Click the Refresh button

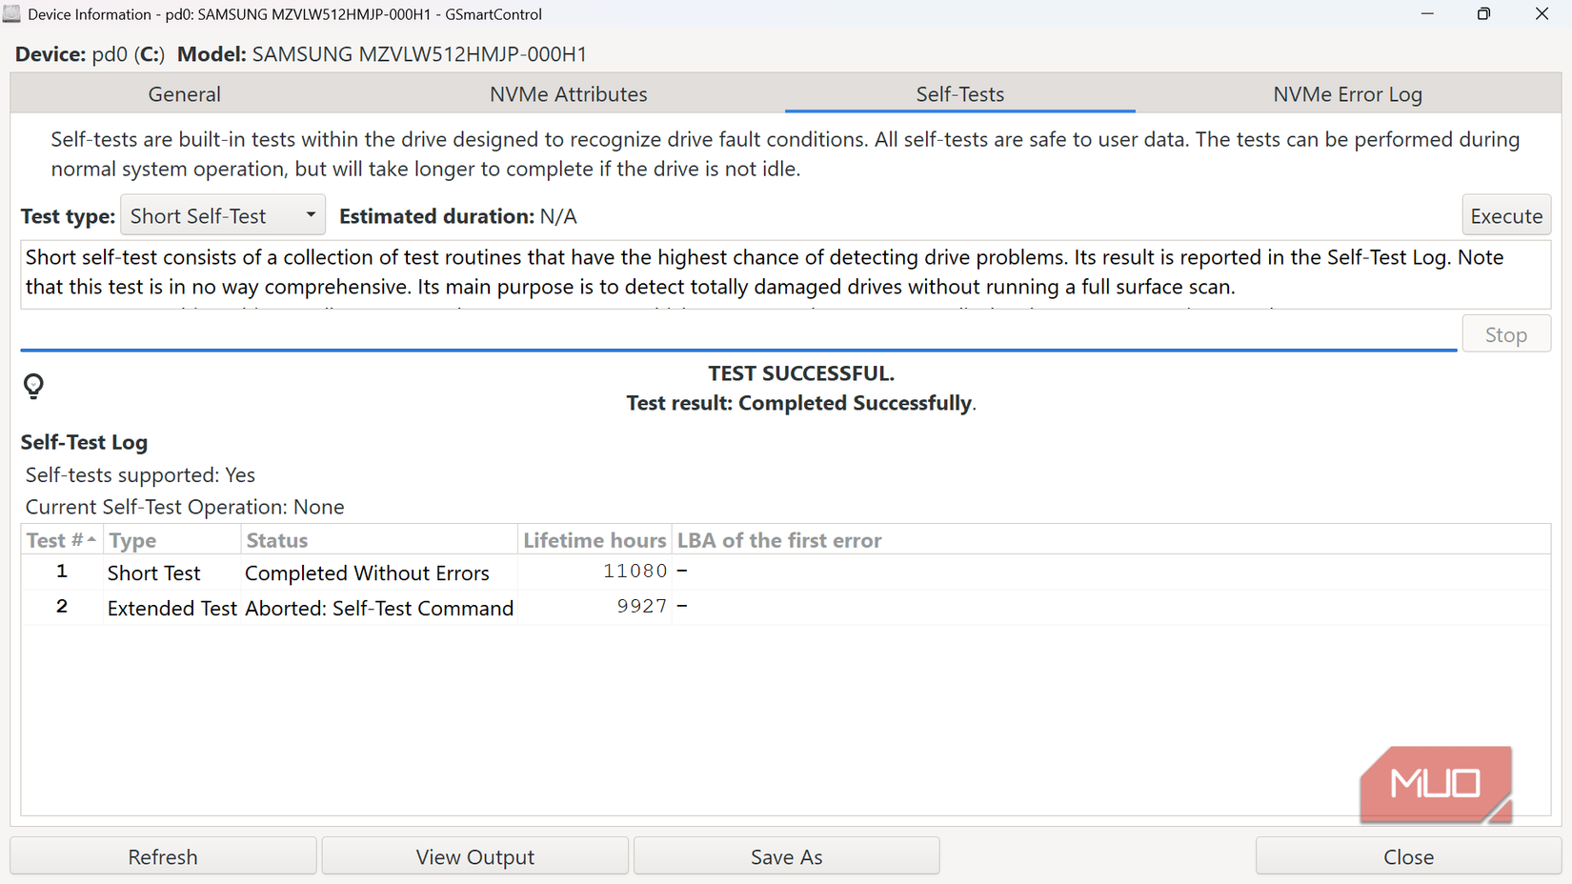163,856
